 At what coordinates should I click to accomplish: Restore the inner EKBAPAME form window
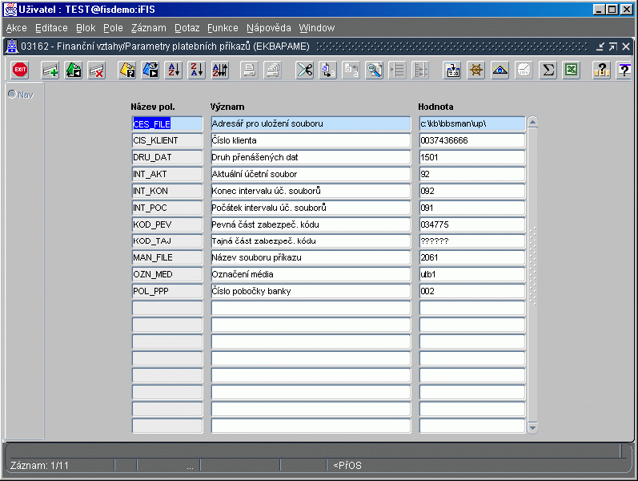tap(612, 46)
